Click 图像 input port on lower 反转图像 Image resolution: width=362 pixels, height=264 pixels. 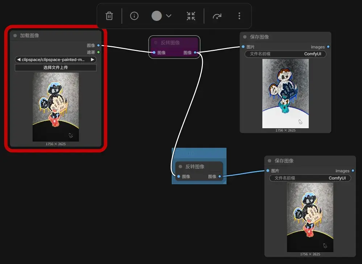(x=179, y=176)
